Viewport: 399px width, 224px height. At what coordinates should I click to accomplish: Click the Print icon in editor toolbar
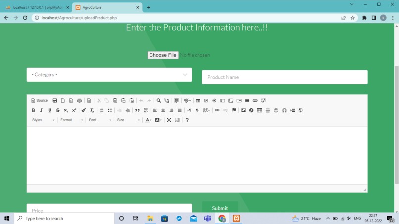pyautogui.click(x=79, y=101)
